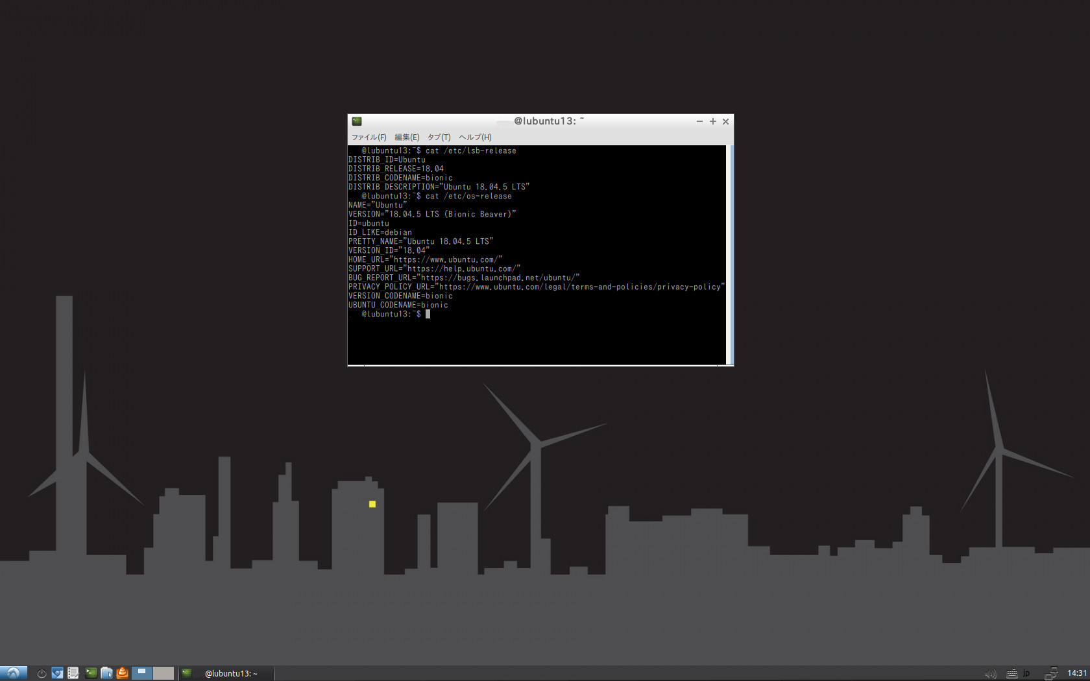Click the PRIVACY_POLICY_URL line
The image size is (1090, 681).
coord(537,287)
